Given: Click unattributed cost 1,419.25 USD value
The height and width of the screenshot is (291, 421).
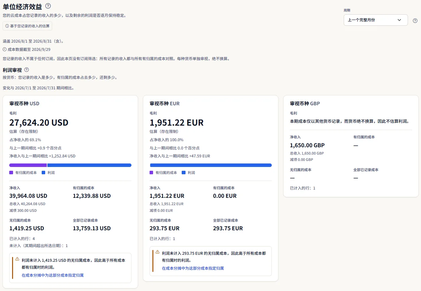Looking at the screenshot, I should (x=27, y=228).
